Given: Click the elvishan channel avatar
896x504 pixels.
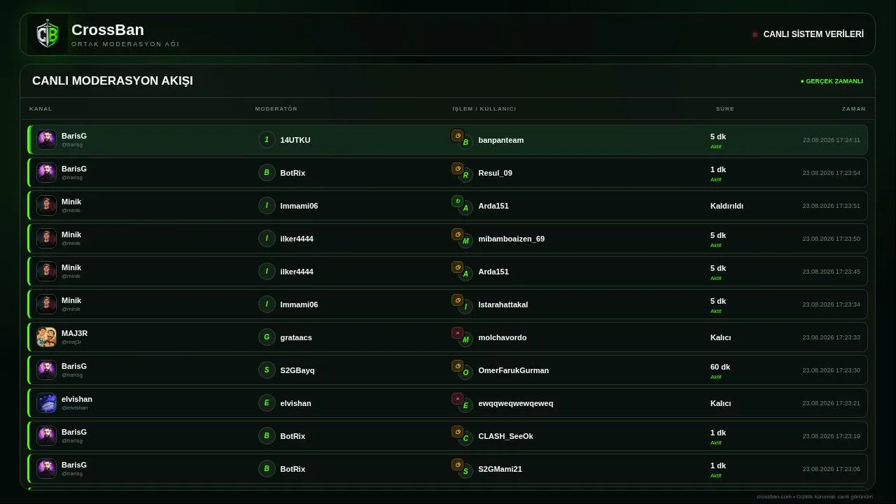Looking at the screenshot, I should [x=46, y=403].
